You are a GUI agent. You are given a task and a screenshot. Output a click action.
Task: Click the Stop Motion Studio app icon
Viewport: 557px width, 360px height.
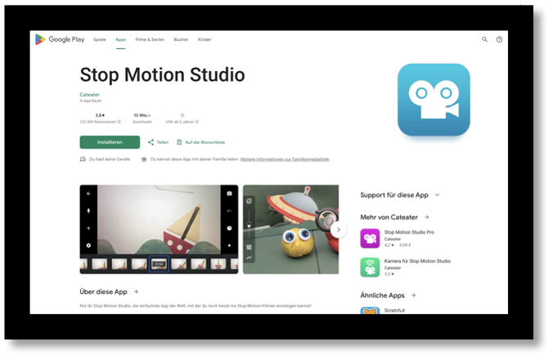433,100
